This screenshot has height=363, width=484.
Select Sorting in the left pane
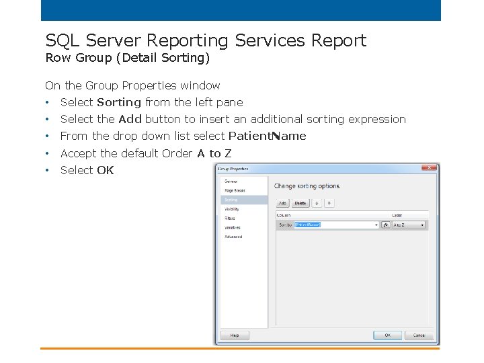(244, 200)
